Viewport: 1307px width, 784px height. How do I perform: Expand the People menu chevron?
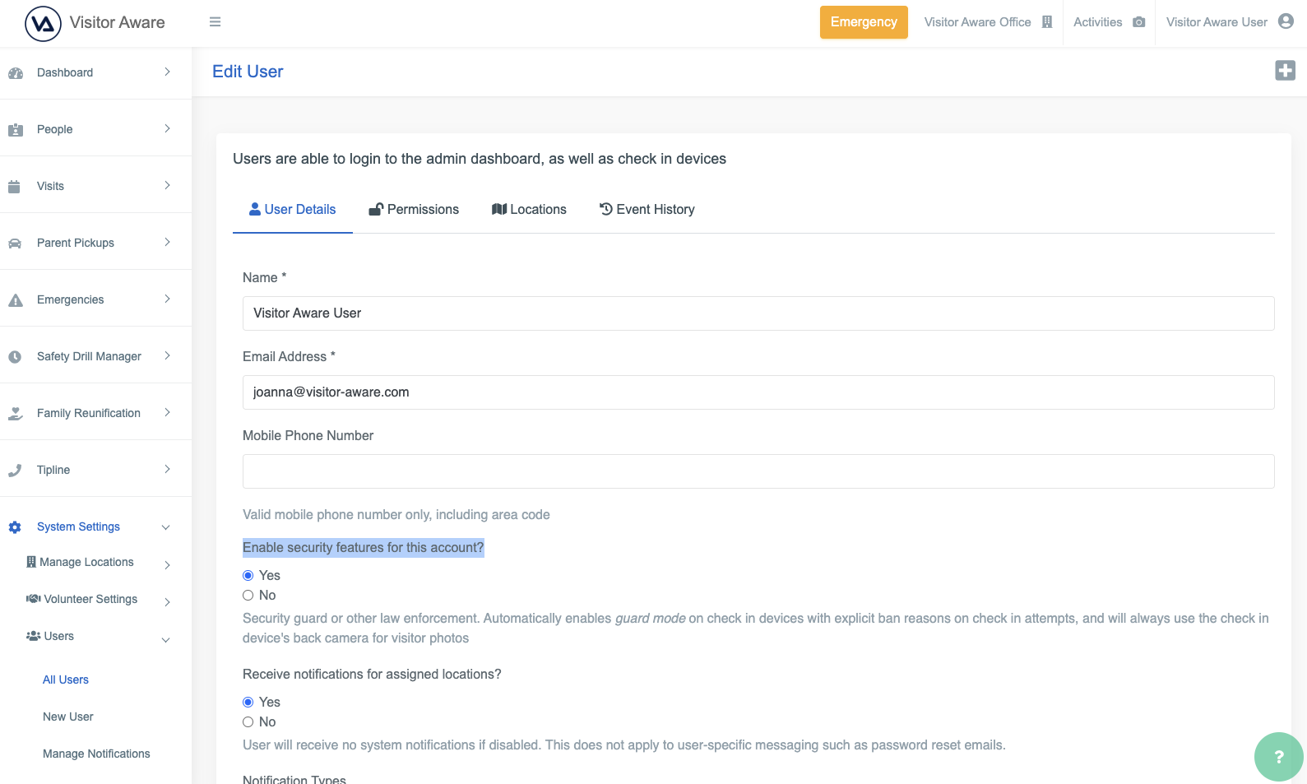pyautogui.click(x=167, y=128)
